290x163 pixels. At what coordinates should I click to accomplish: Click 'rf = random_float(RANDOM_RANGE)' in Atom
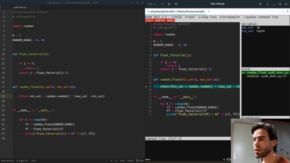49,125
